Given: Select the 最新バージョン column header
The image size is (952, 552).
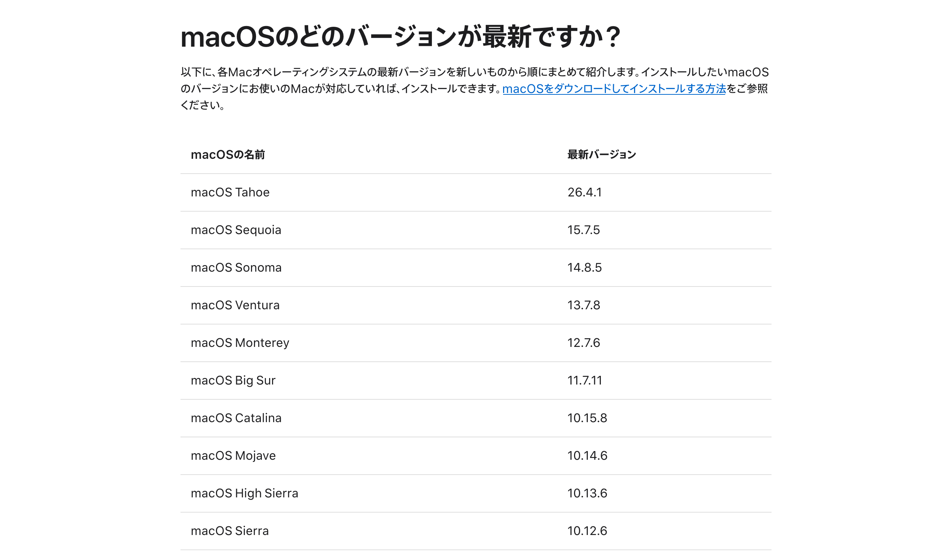Looking at the screenshot, I should point(602,154).
